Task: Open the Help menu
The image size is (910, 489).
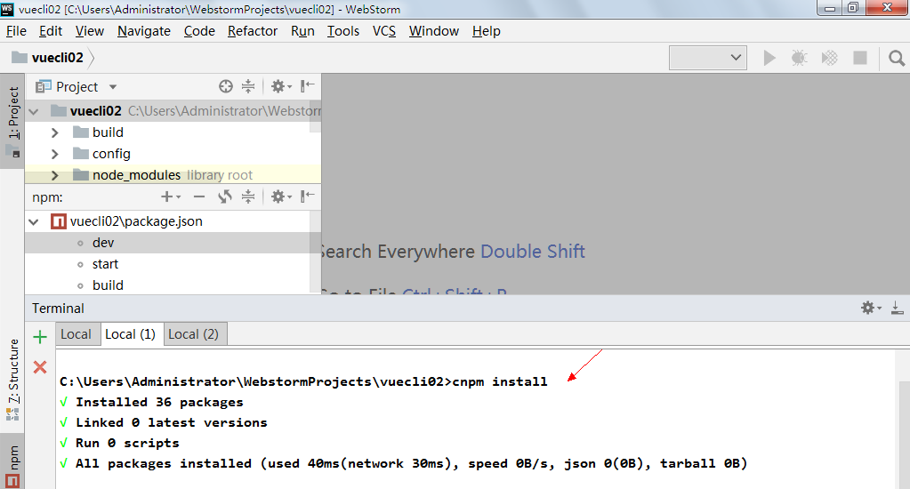Action: tap(486, 31)
